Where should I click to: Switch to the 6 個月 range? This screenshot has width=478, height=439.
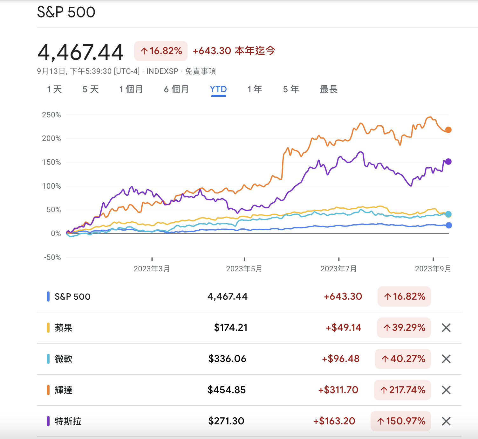[176, 89]
